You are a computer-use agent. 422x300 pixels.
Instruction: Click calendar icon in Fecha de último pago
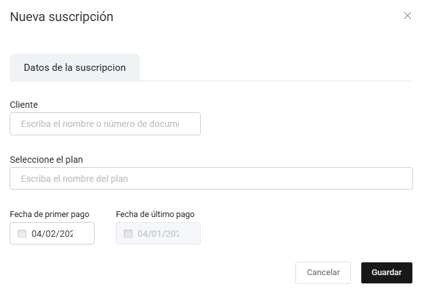click(x=128, y=234)
